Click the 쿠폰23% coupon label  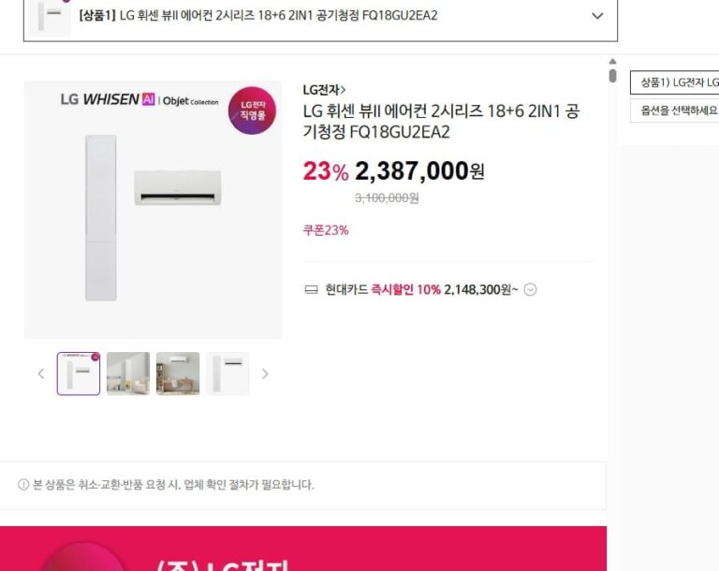pos(326,230)
